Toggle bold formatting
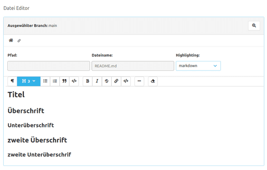The width and height of the screenshot is (267, 170). (87, 81)
